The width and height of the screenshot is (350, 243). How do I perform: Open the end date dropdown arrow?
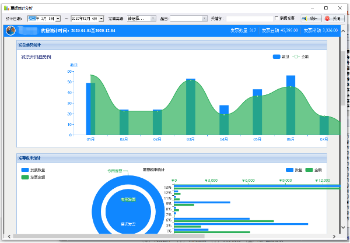[x=102, y=19]
